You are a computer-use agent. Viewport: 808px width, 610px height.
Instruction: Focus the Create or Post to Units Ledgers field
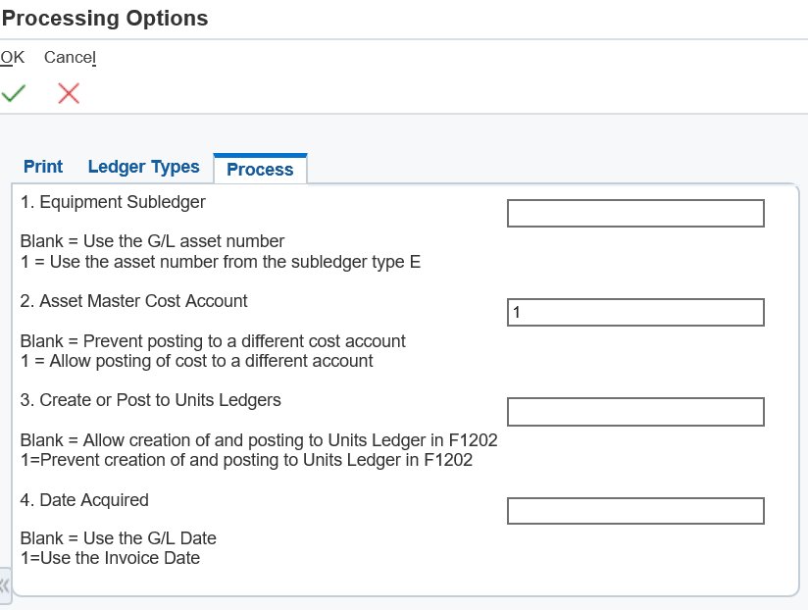pyautogui.click(x=635, y=412)
